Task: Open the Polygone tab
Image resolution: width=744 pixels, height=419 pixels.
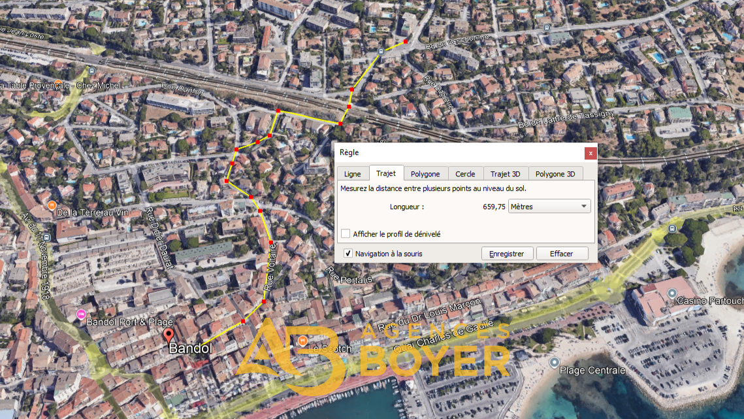Action: coord(425,174)
